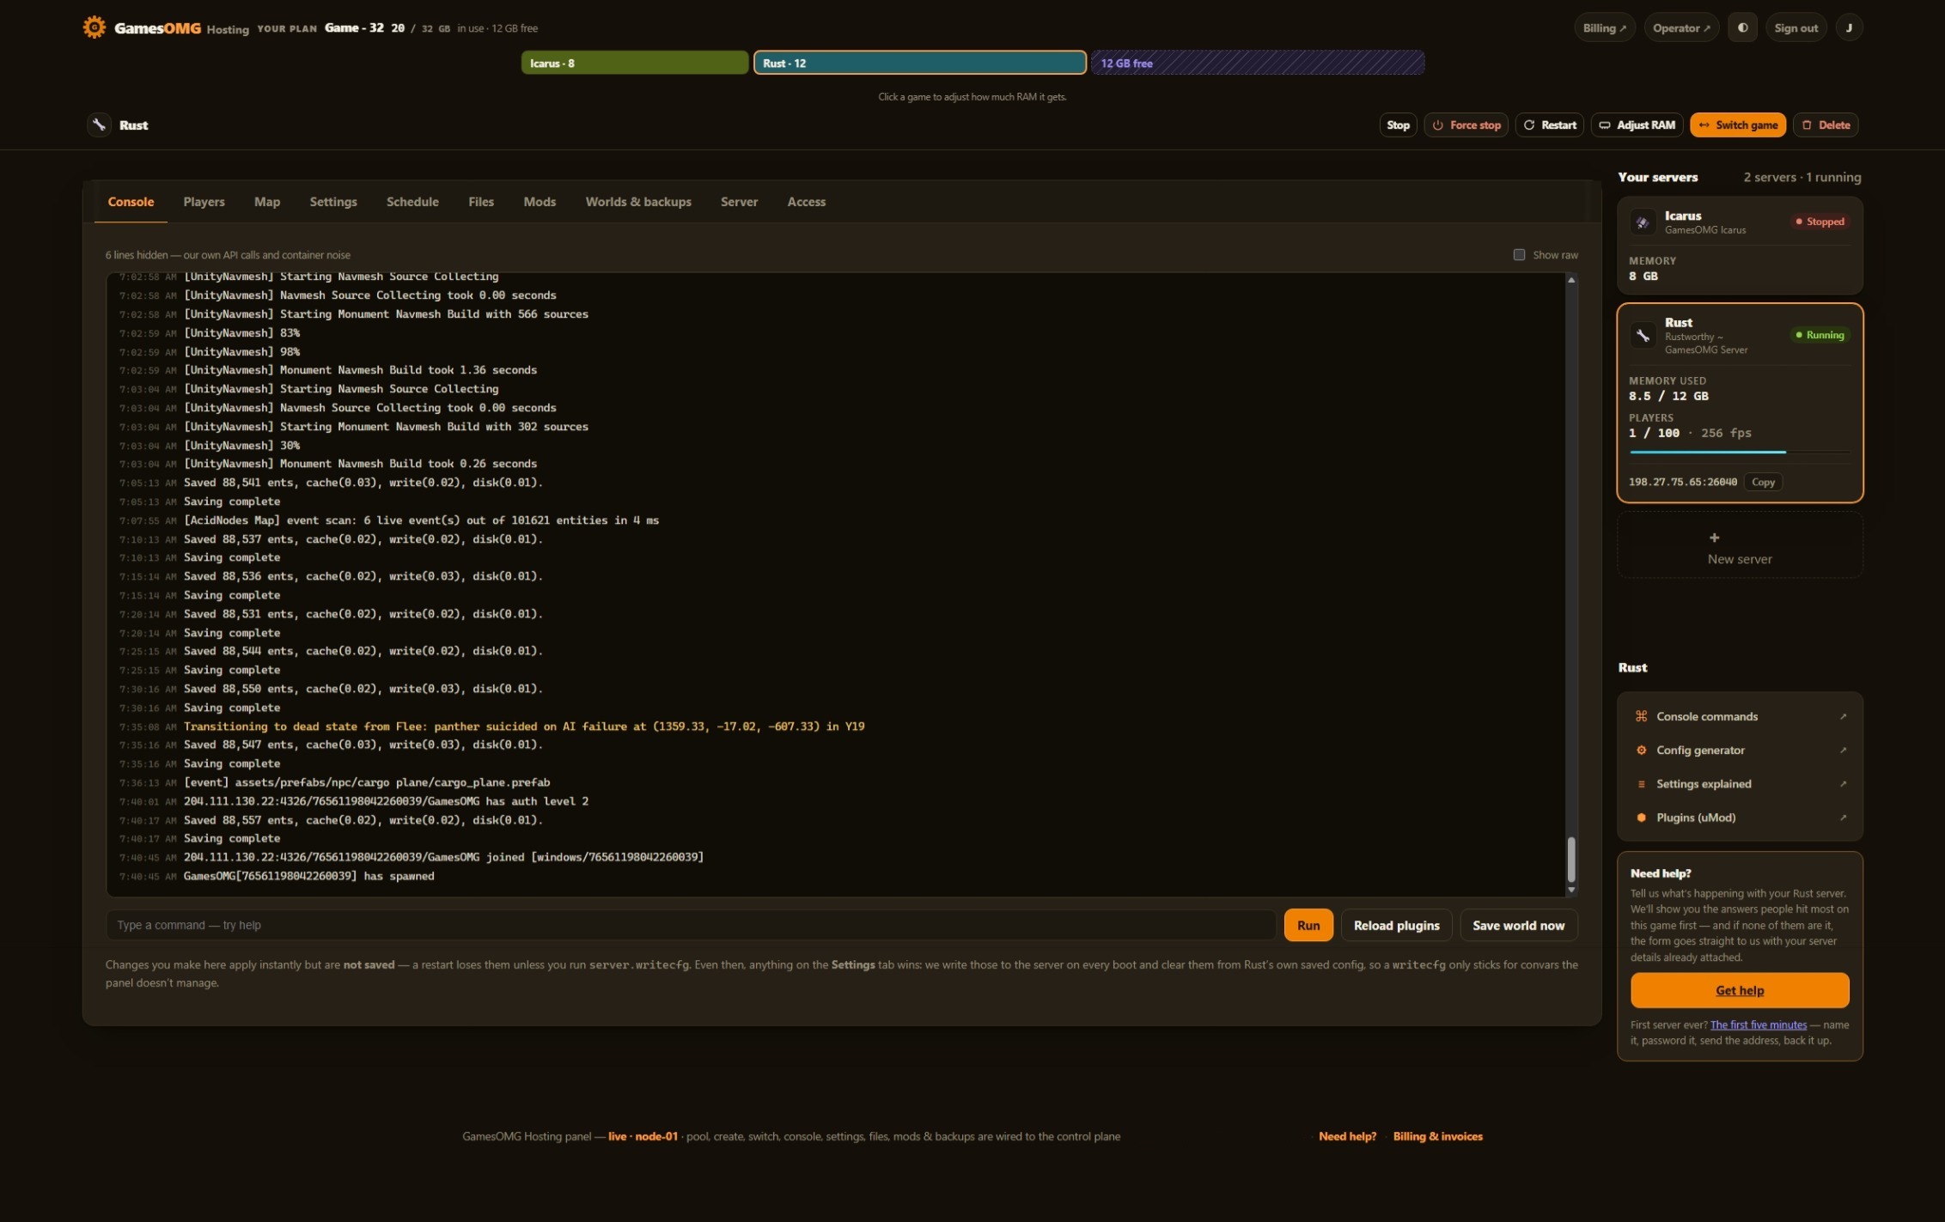Click the Rust memory usage progress bar
The height and width of the screenshot is (1222, 1945).
click(1739, 452)
